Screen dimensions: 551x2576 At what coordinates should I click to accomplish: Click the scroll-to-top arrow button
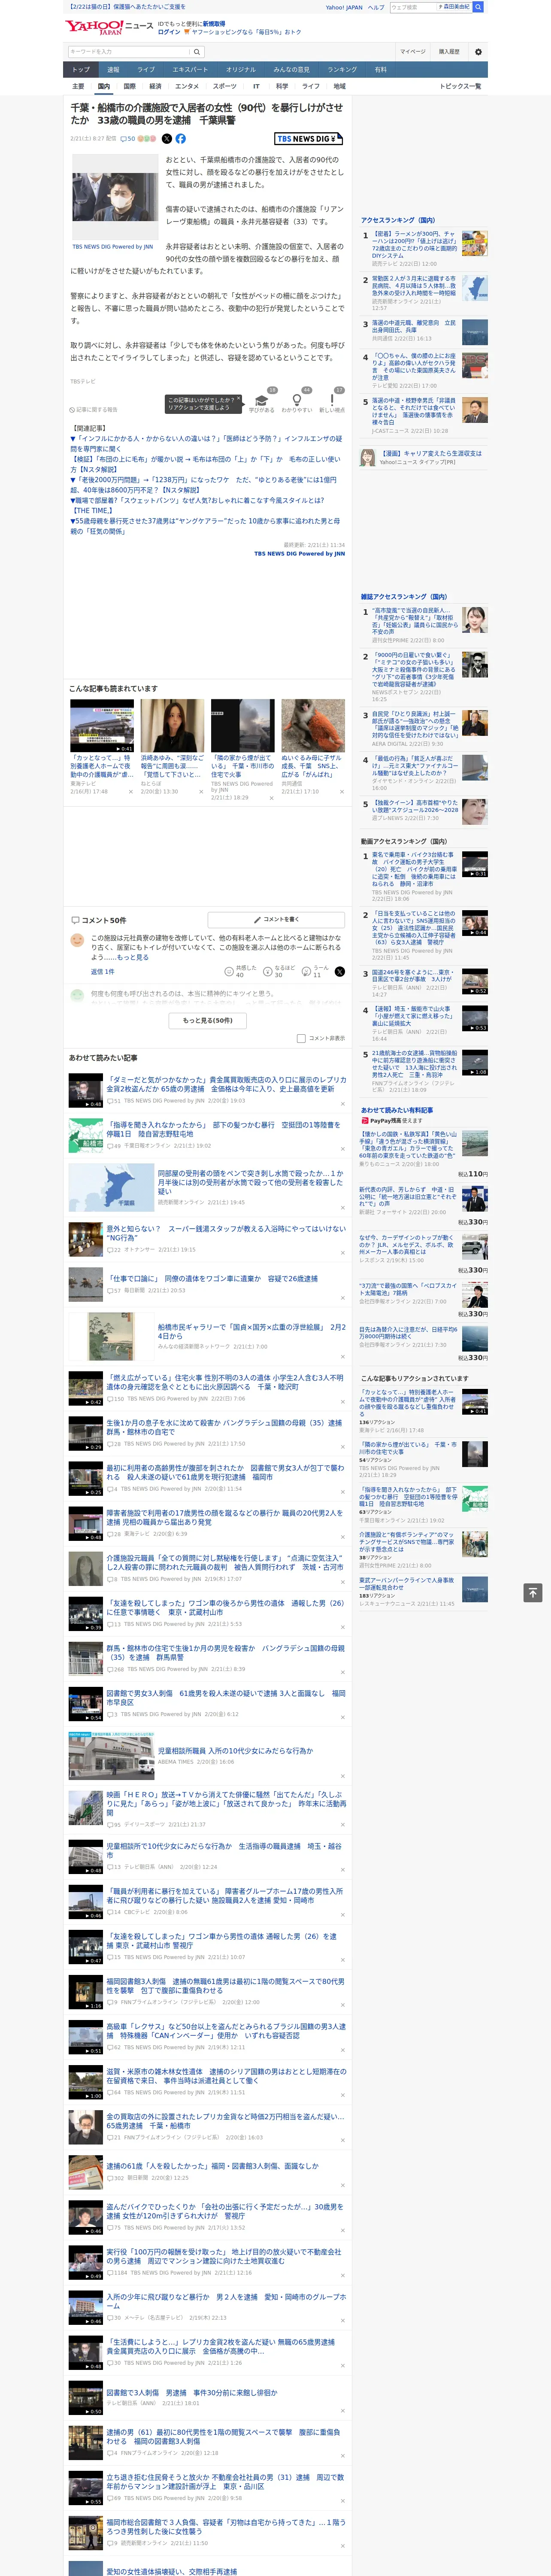[x=533, y=1592]
